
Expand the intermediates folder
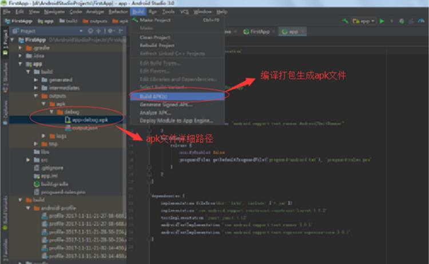coord(36,88)
